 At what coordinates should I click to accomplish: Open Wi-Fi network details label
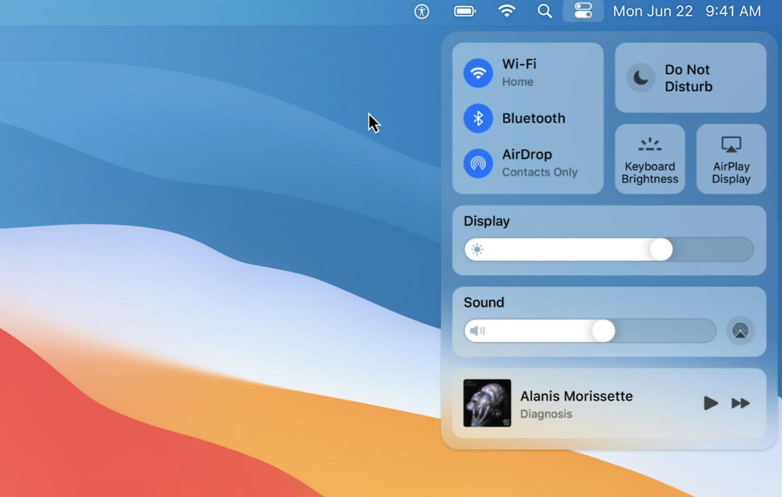pyautogui.click(x=519, y=72)
